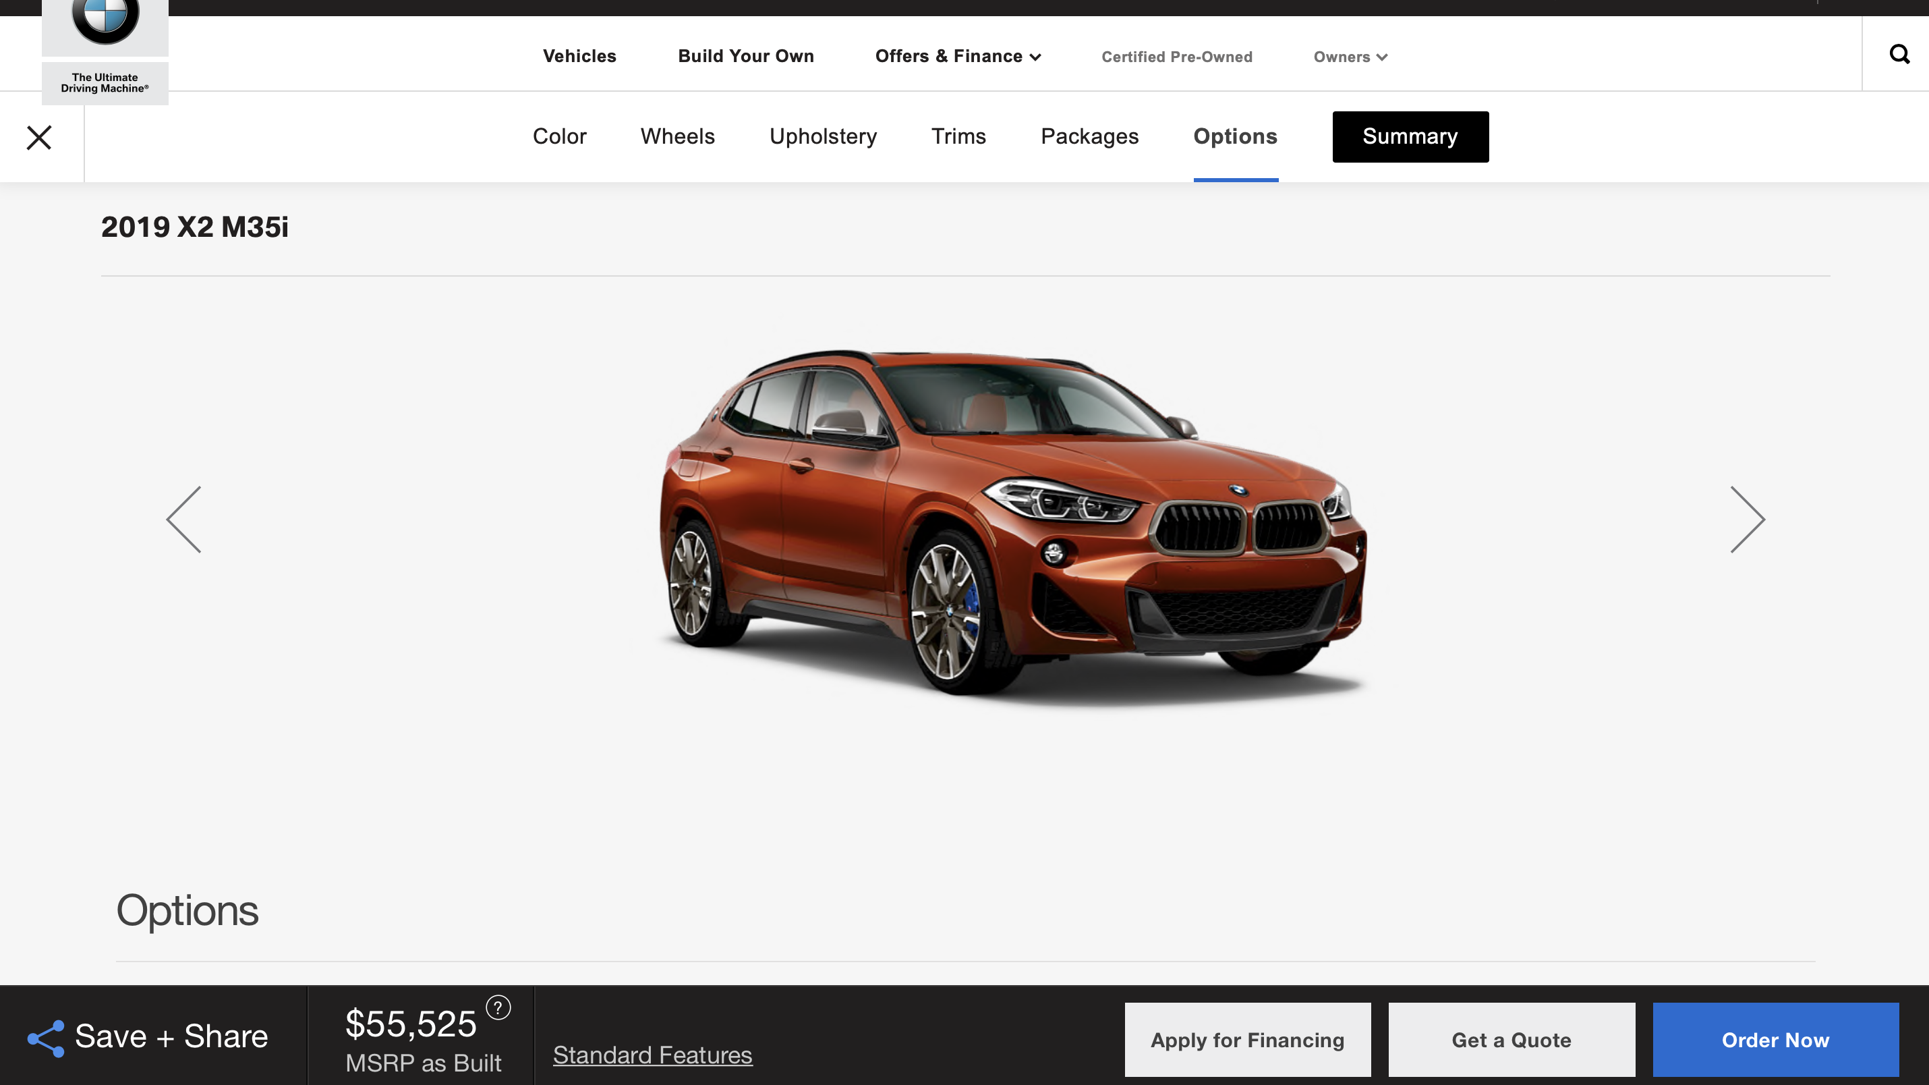The width and height of the screenshot is (1929, 1085).
Task: Expand the Owners dropdown menu
Action: [1350, 57]
